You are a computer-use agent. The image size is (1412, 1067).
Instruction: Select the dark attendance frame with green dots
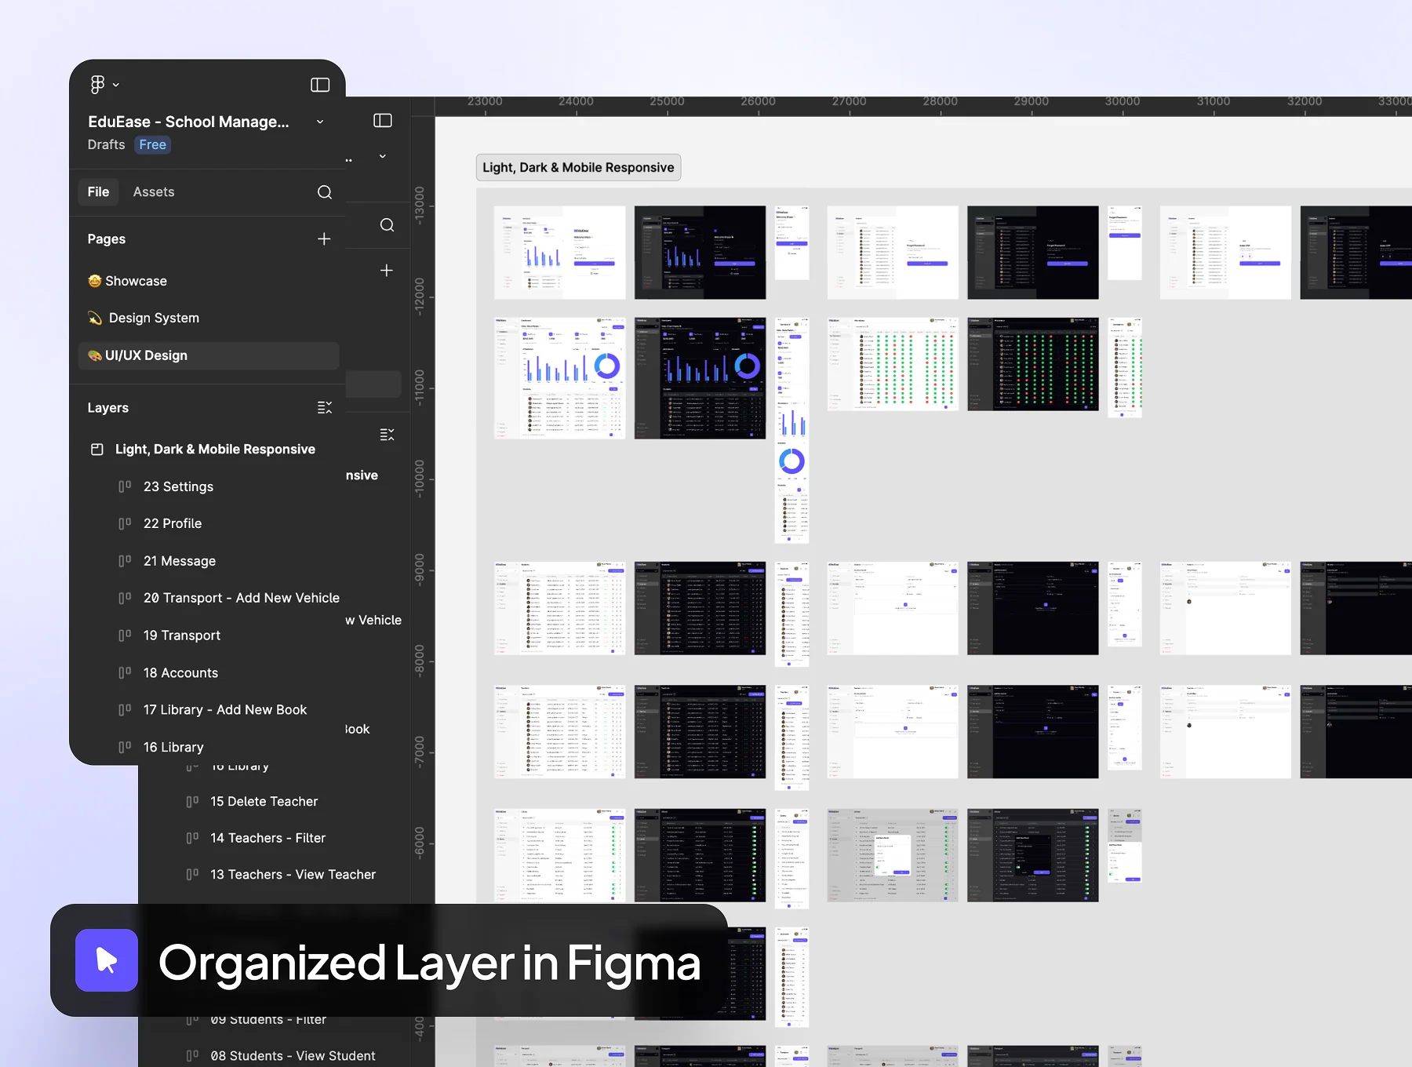1033,363
